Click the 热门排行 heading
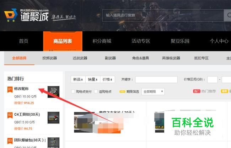Viewport: 231px width, 148px height. point(16,79)
